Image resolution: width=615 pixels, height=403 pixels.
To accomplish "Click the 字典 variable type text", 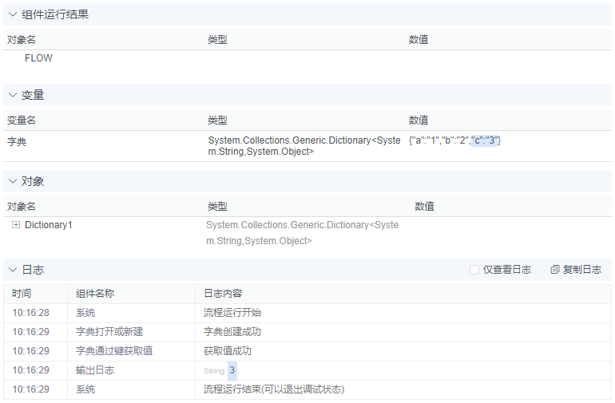I will 304,146.
